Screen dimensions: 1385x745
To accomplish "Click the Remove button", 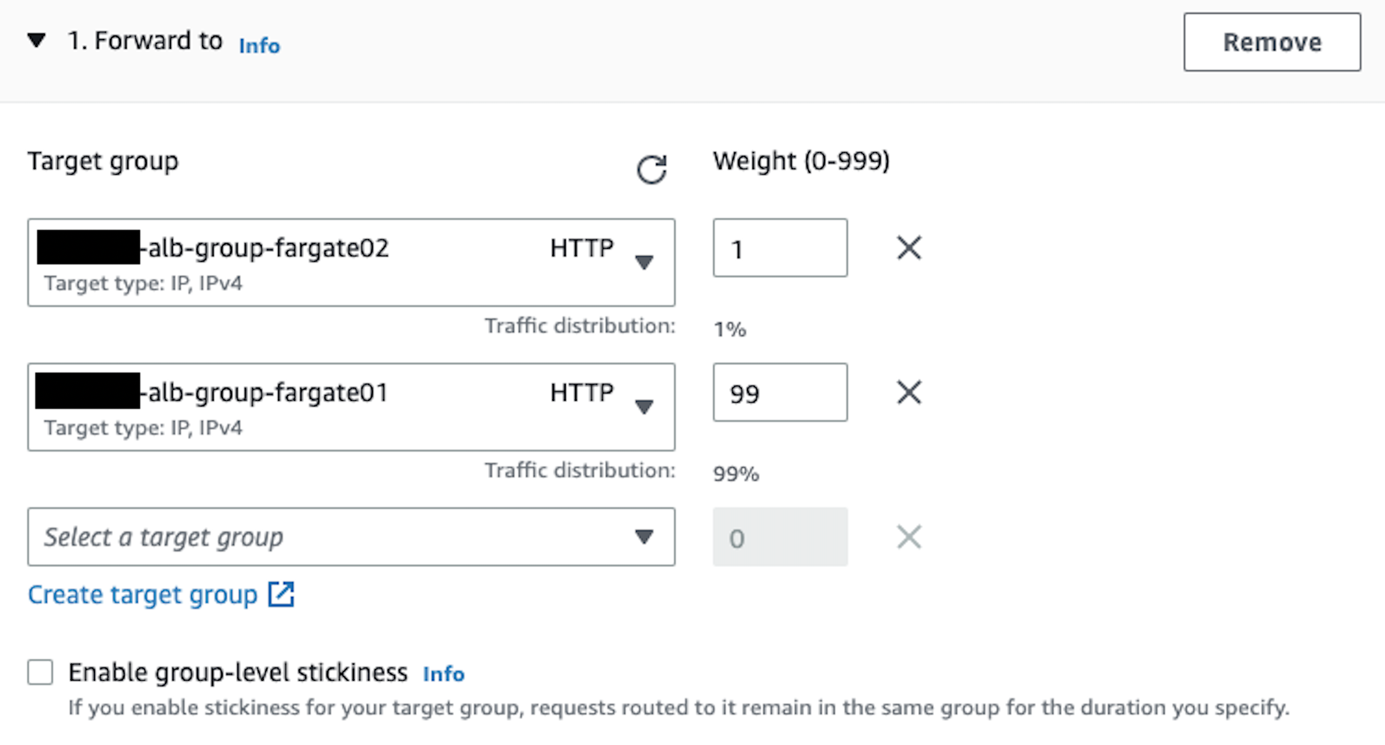I will click(1272, 42).
